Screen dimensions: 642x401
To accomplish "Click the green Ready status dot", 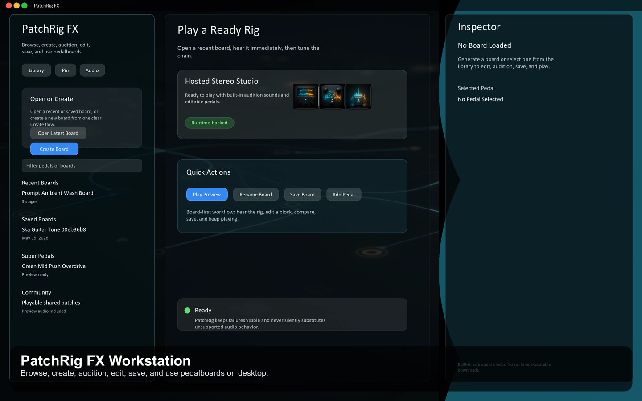I will tap(187, 311).
